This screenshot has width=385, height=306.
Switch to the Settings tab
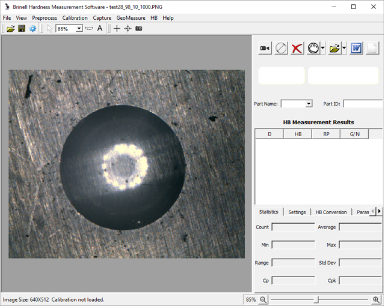click(297, 212)
